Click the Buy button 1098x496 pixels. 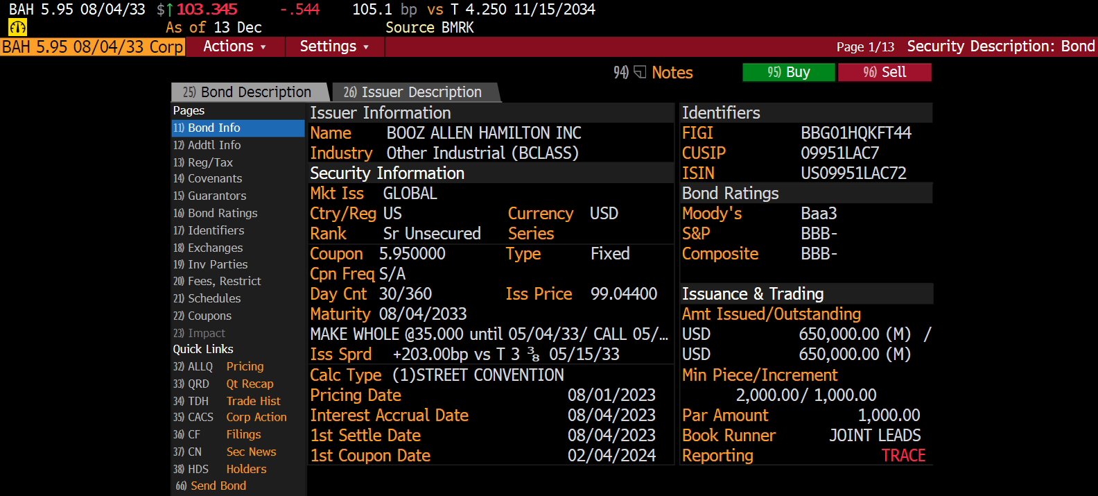tap(789, 72)
